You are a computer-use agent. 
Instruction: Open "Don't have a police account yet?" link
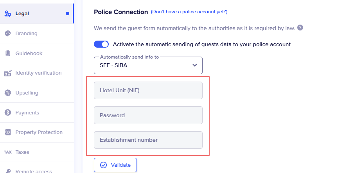point(189,12)
